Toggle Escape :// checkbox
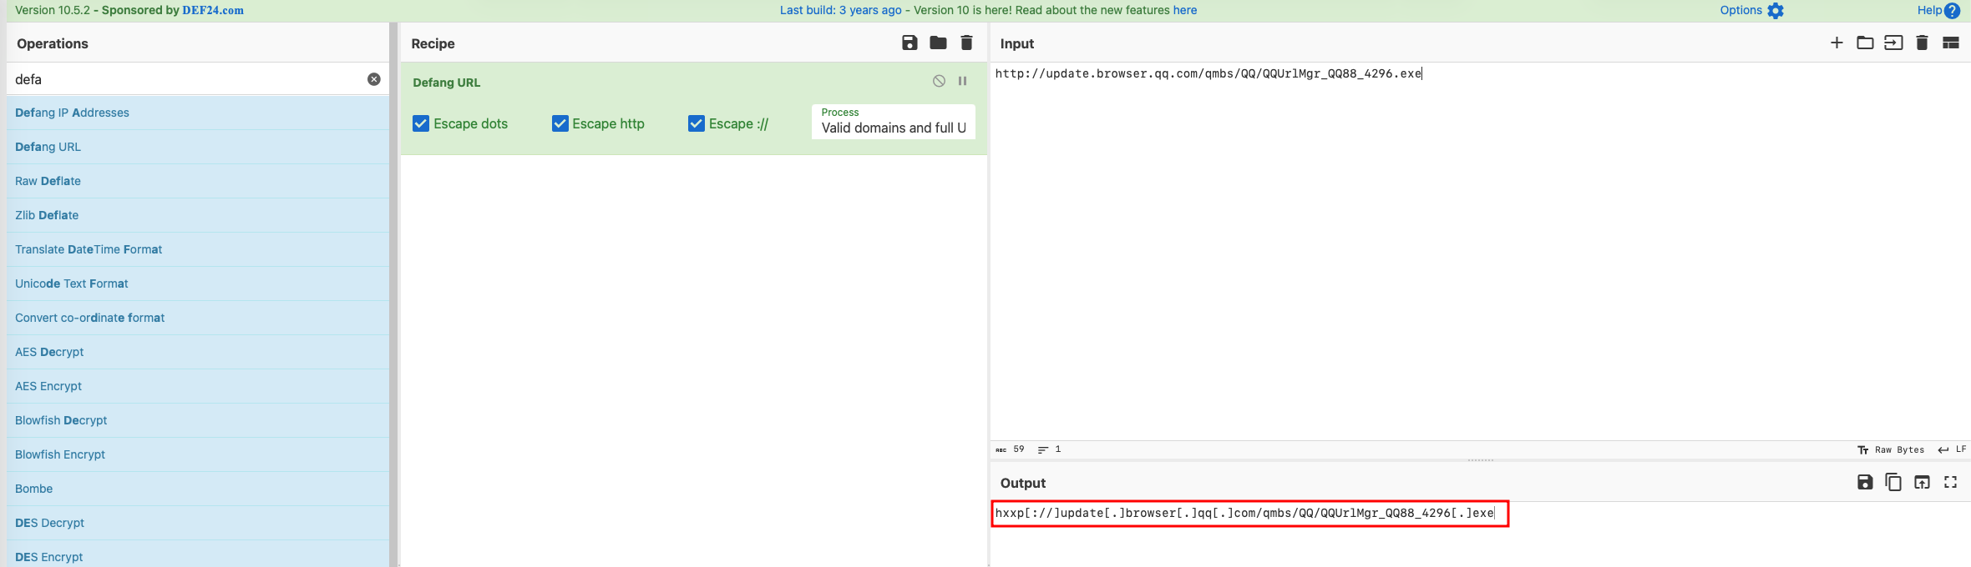Viewport: 1971px width, 567px height. pyautogui.click(x=697, y=123)
